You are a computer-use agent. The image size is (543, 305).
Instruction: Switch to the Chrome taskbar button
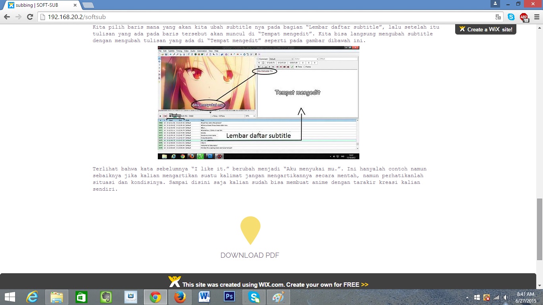click(155, 297)
